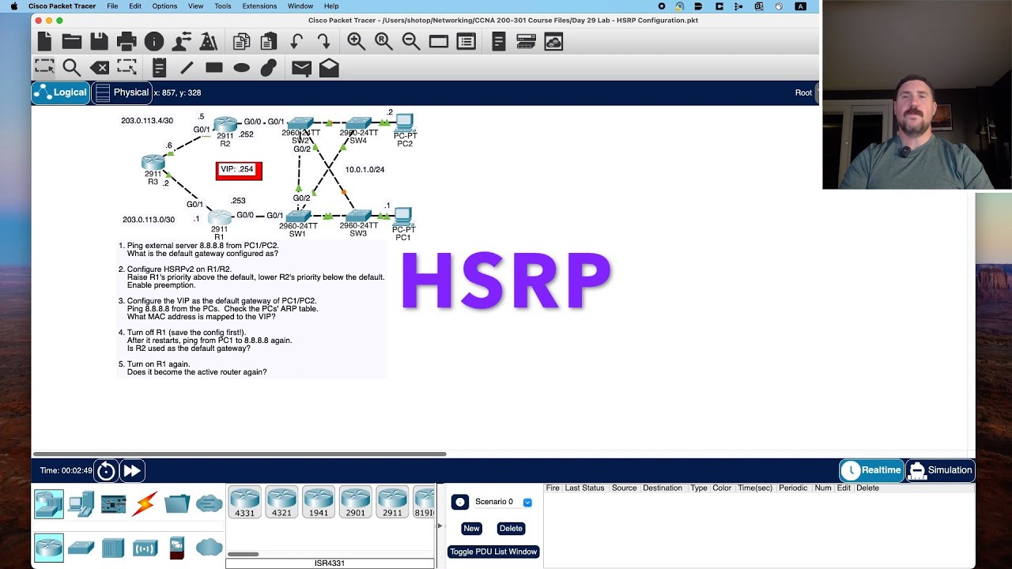Click the Fast Forward Time button
This screenshot has height=569, width=1012.
coord(132,471)
